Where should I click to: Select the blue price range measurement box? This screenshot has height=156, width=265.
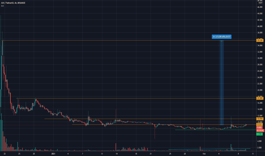click(222, 83)
